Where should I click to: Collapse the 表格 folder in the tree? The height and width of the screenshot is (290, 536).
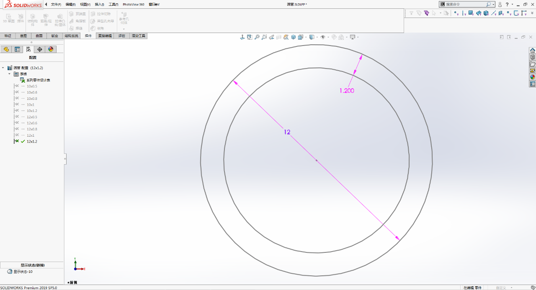coord(9,74)
